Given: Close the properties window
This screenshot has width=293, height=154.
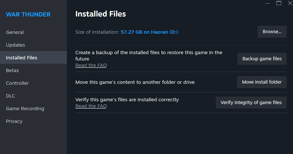Looking at the screenshot, I should pos(290,3).
